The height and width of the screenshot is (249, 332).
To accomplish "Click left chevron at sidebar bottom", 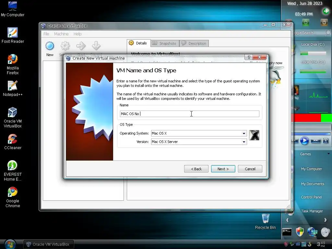I will tap(287, 220).
